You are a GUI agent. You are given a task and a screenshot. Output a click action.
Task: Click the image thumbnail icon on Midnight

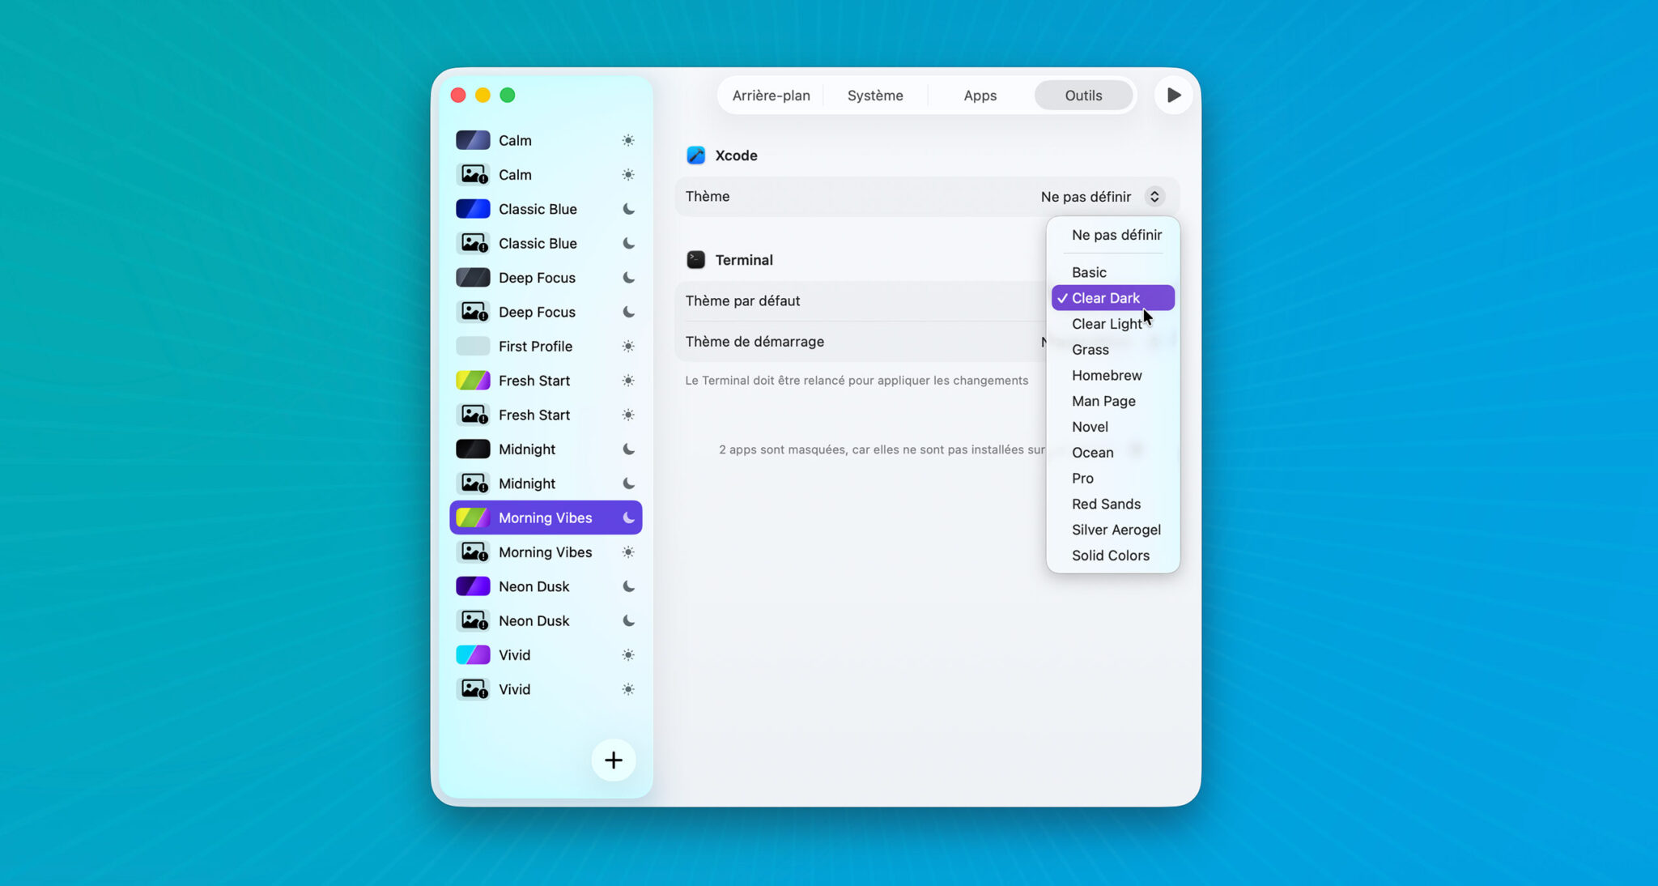(x=474, y=483)
